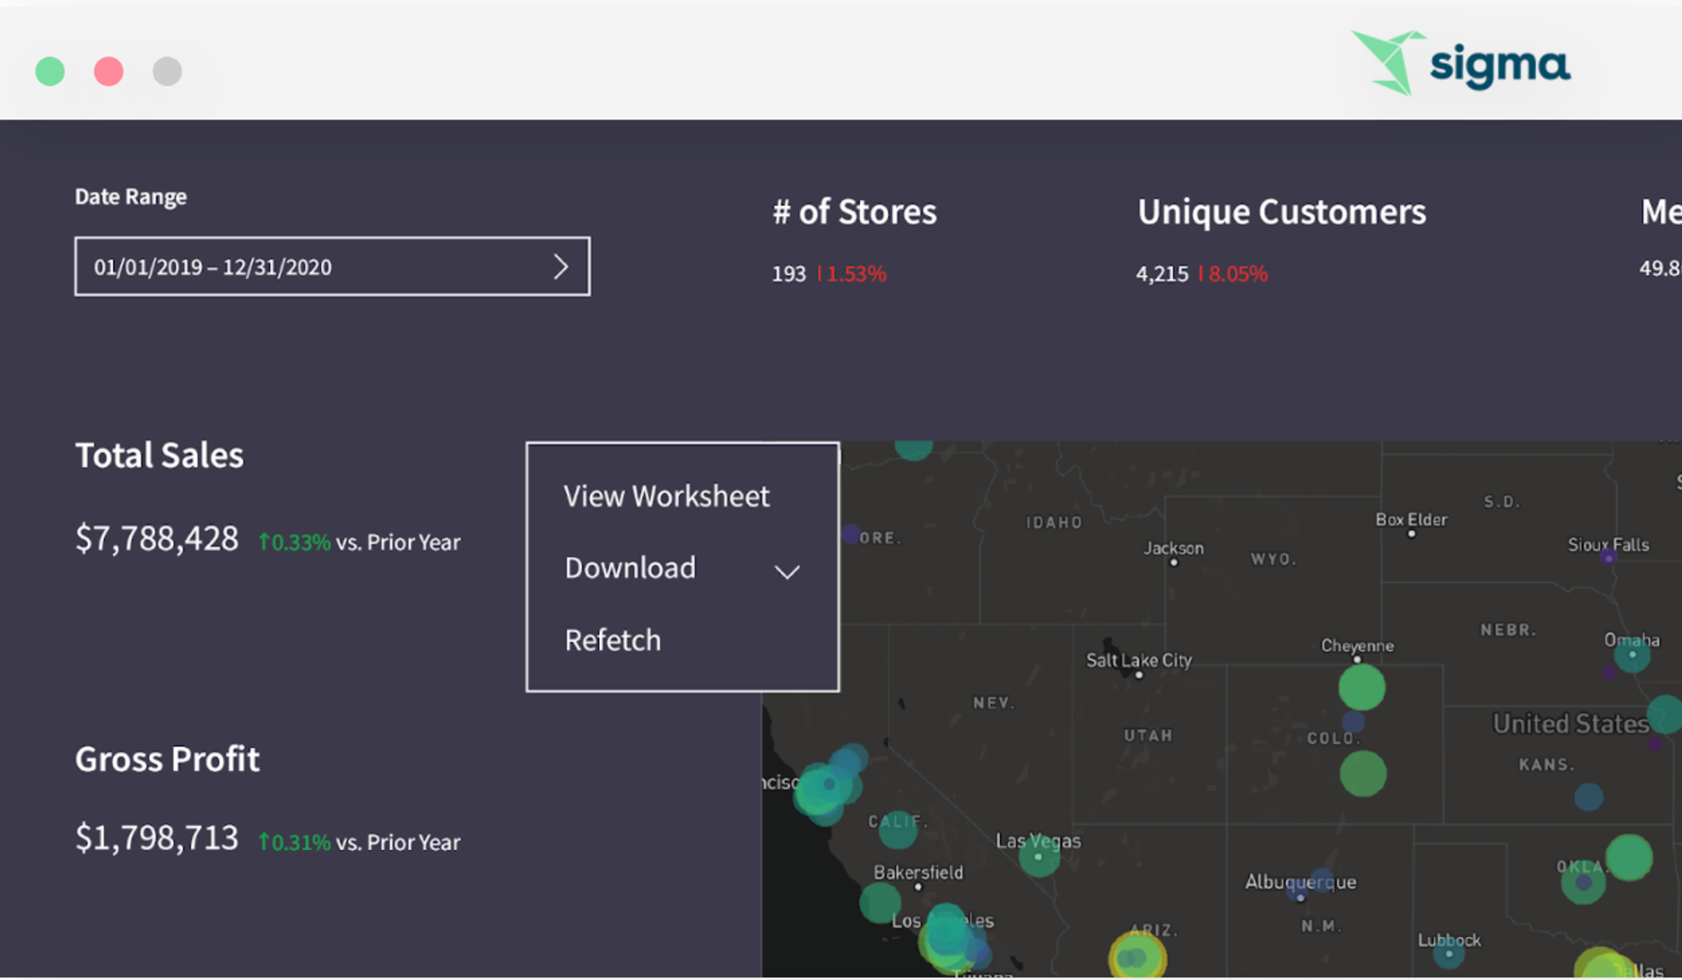The image size is (1682, 980).
Task: Click the green bubble near COLO. label
Action: click(x=1363, y=774)
